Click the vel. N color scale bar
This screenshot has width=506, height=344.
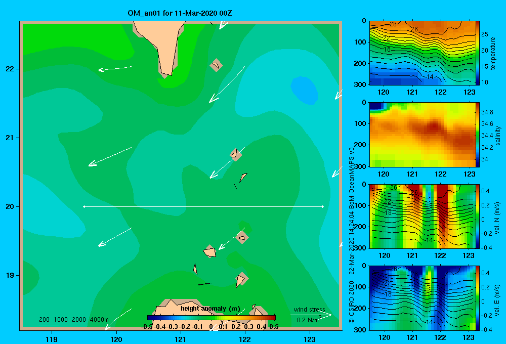(x=478, y=216)
